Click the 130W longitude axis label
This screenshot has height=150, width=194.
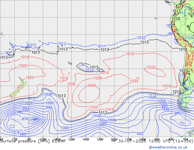tap(99, 139)
